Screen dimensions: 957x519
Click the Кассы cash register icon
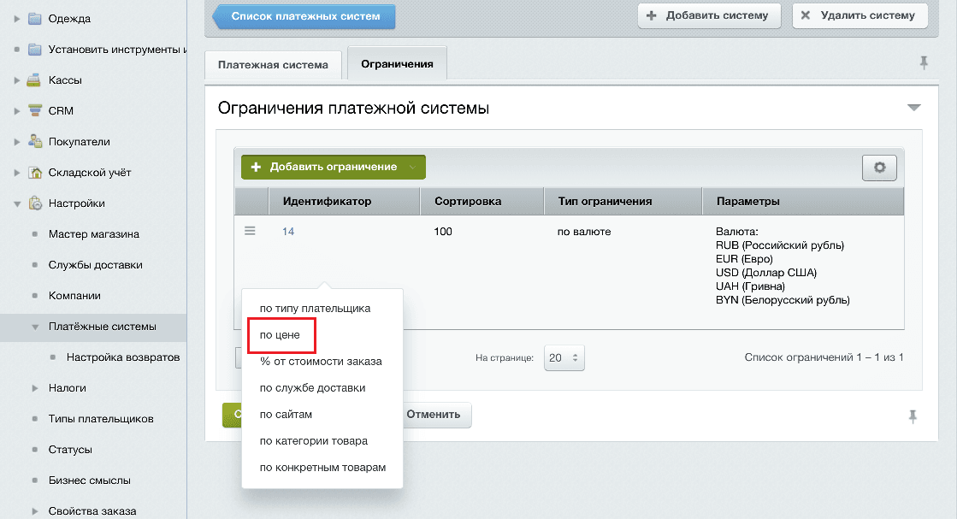[34, 80]
